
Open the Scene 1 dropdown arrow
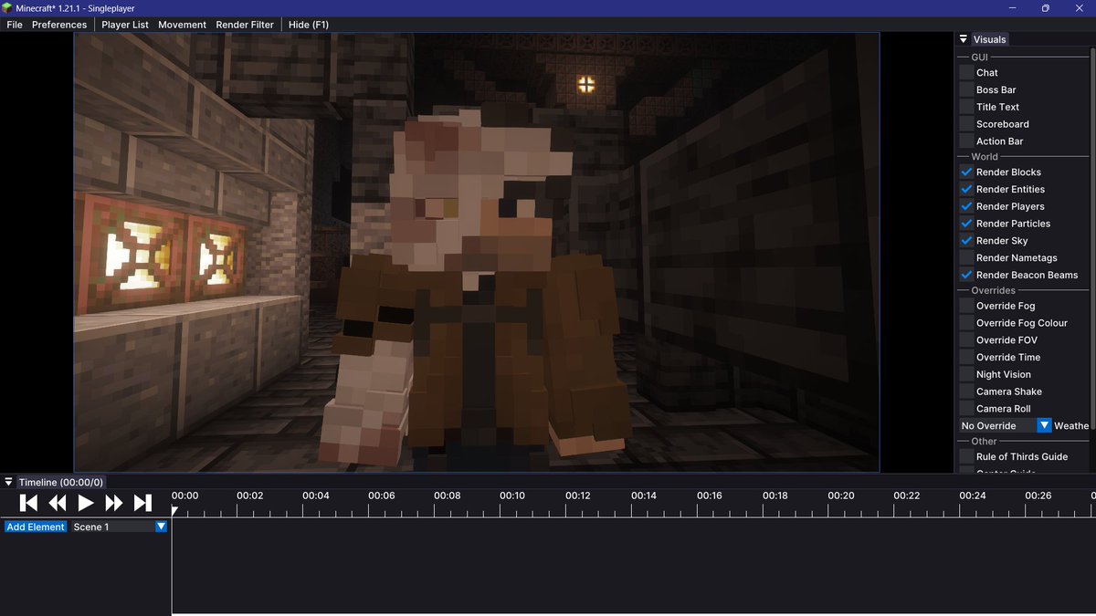(161, 527)
